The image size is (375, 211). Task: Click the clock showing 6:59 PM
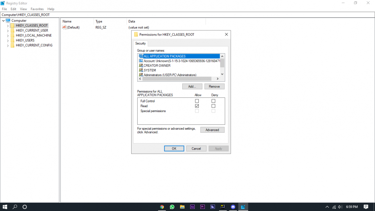coord(352,207)
